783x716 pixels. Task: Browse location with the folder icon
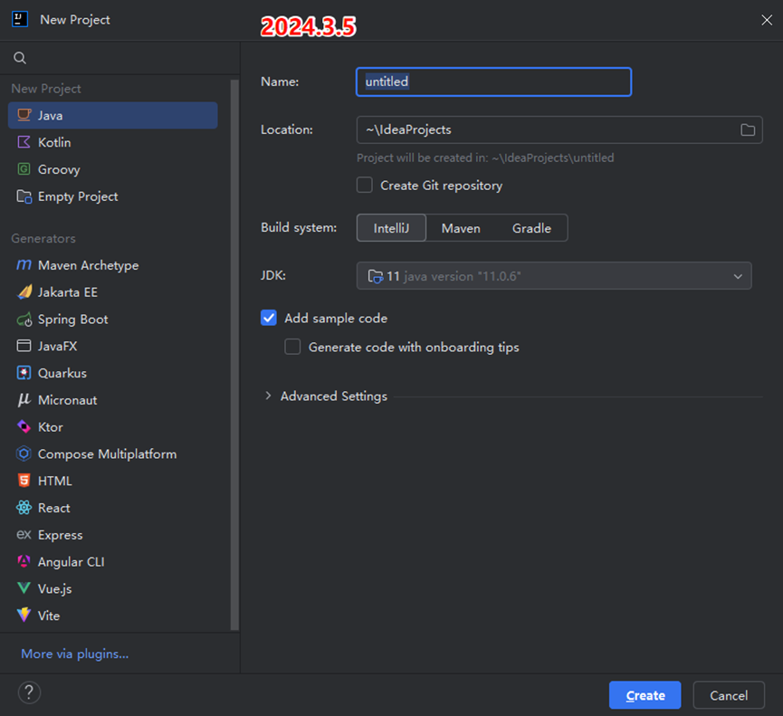748,129
